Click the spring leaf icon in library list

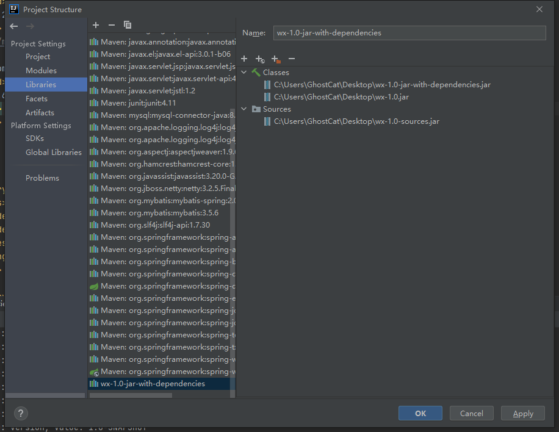pyautogui.click(x=94, y=286)
